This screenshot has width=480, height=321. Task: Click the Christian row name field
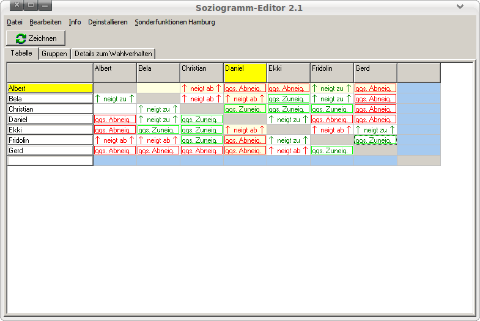click(50, 109)
